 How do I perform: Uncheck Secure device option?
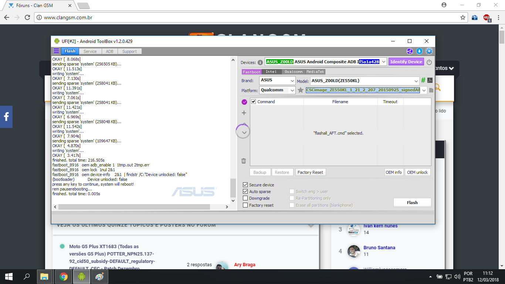(245, 185)
